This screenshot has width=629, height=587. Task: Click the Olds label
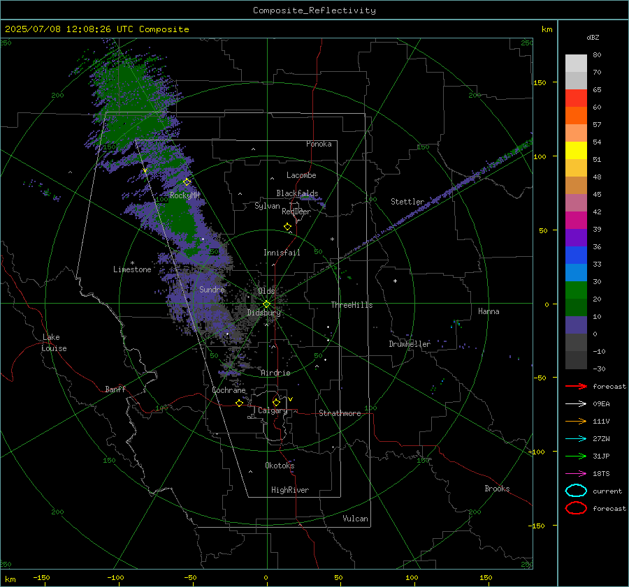[266, 291]
